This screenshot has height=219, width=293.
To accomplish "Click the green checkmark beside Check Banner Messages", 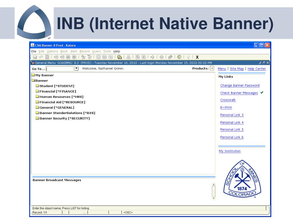I will [x=262, y=92].
